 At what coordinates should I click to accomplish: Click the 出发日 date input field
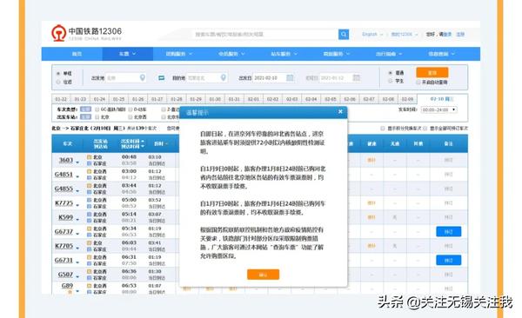tap(274, 77)
